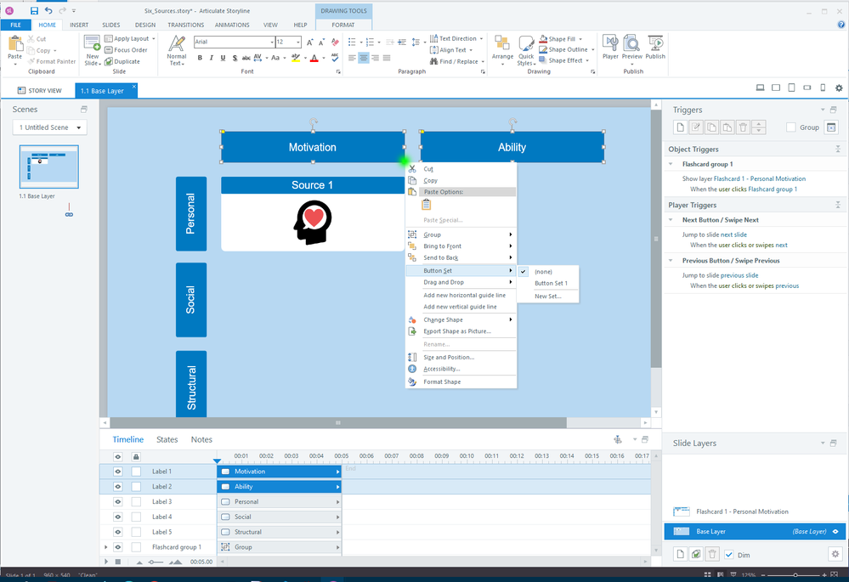Open the Shape Fill color option
The width and height of the screenshot is (849, 582).
(x=561, y=39)
